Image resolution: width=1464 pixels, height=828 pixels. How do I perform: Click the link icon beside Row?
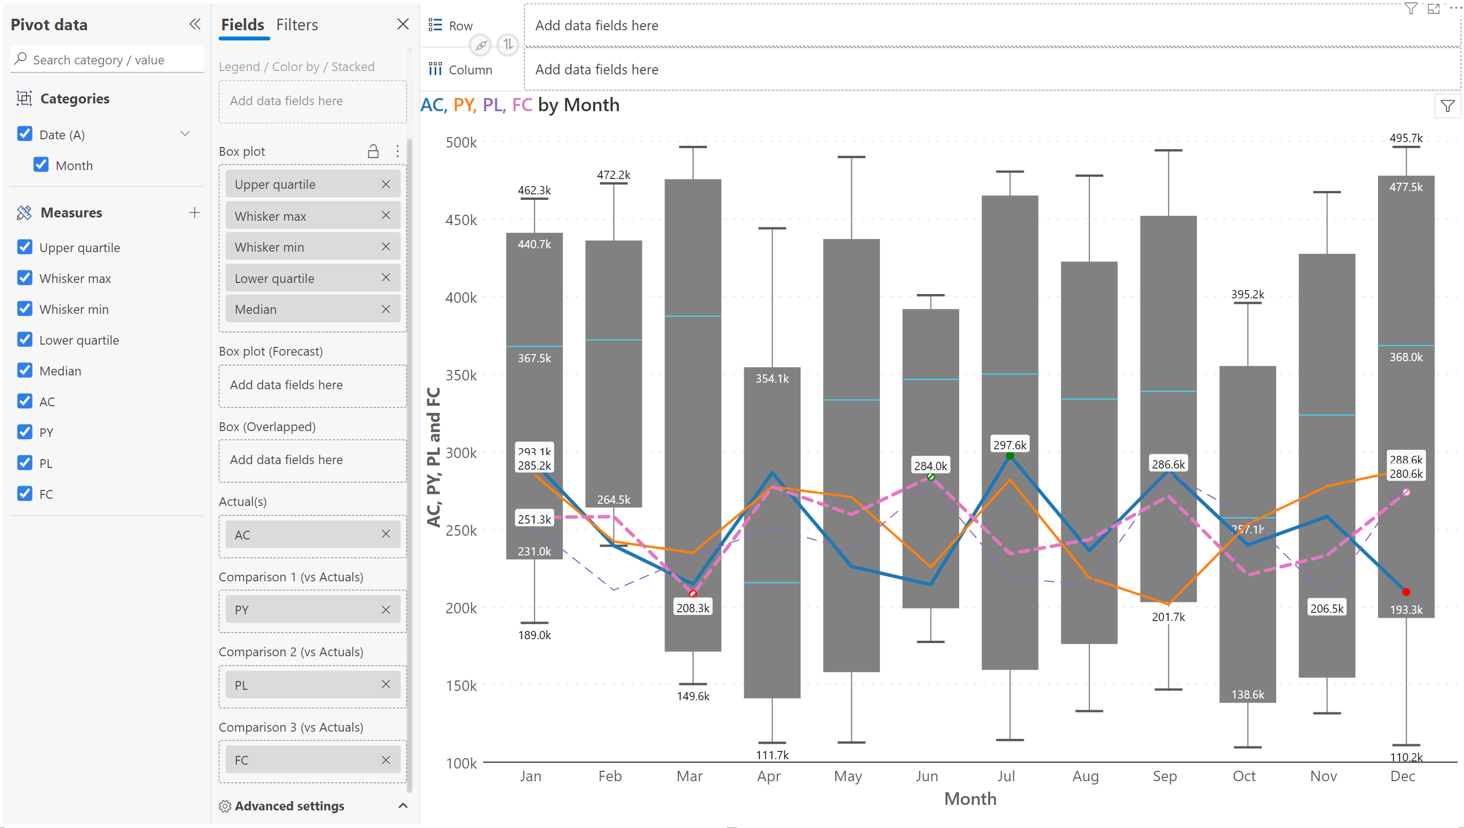click(481, 45)
